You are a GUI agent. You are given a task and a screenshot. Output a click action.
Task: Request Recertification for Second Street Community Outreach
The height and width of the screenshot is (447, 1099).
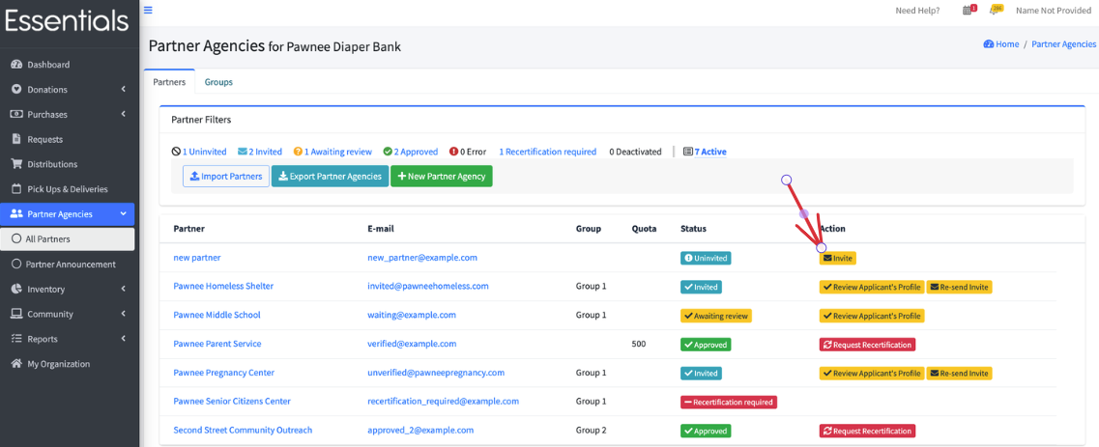867,431
